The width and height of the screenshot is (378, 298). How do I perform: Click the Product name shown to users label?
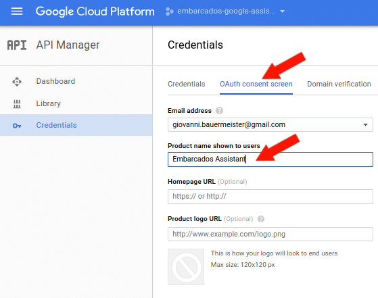tap(214, 146)
